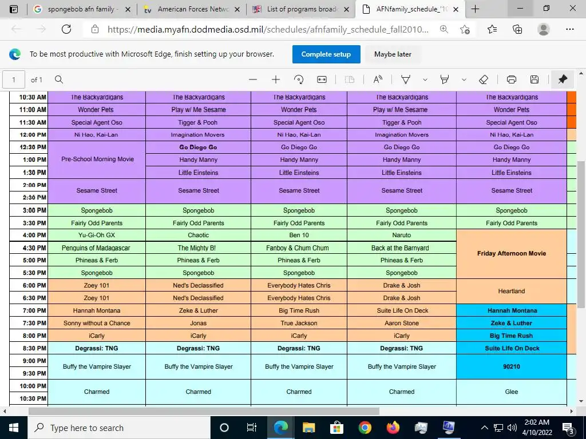Click the Penguins of Madagascar cell
Image resolution: width=586 pixels, height=439 pixels.
97,248
